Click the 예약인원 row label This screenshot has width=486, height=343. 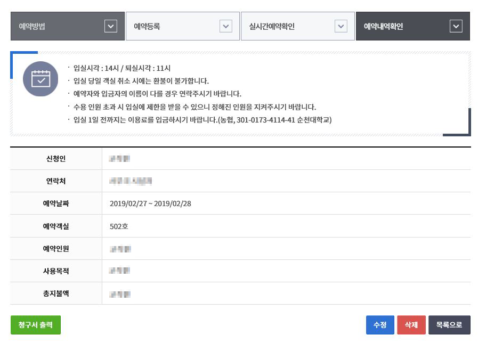(56, 249)
